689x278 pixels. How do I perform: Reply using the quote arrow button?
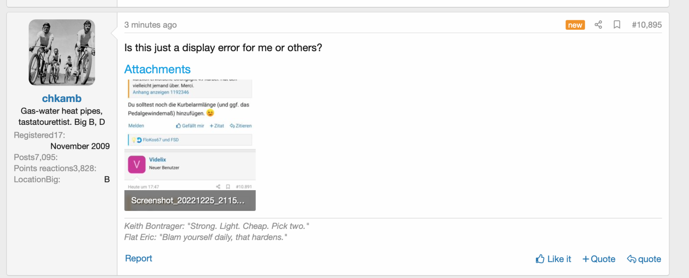point(644,259)
